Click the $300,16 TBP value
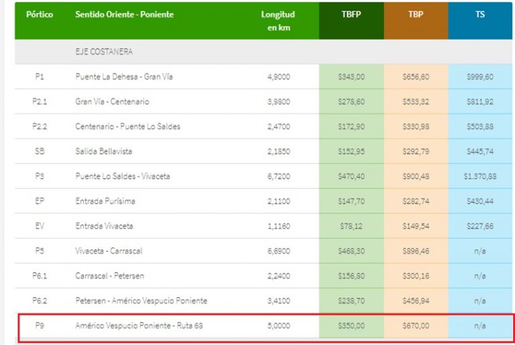The image size is (515, 345). [416, 276]
